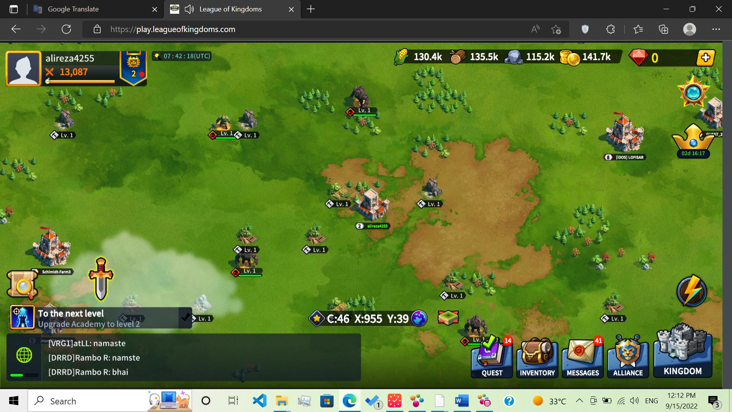Open a new browser tab
The height and width of the screenshot is (412, 732).
pyautogui.click(x=311, y=9)
